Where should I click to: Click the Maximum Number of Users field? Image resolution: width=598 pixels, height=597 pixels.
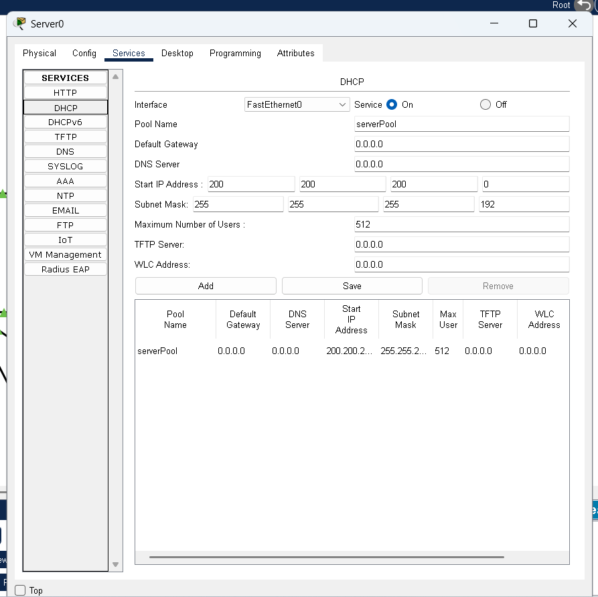461,224
